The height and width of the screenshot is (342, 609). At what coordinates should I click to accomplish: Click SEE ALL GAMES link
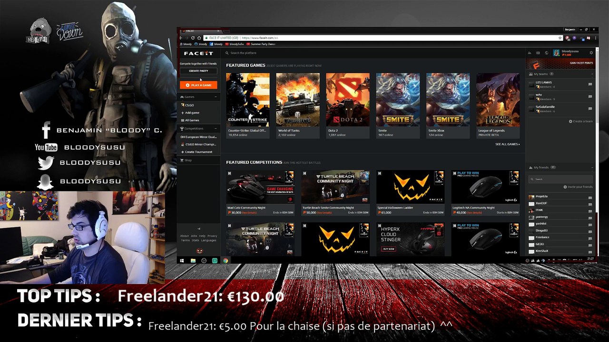[x=507, y=144]
